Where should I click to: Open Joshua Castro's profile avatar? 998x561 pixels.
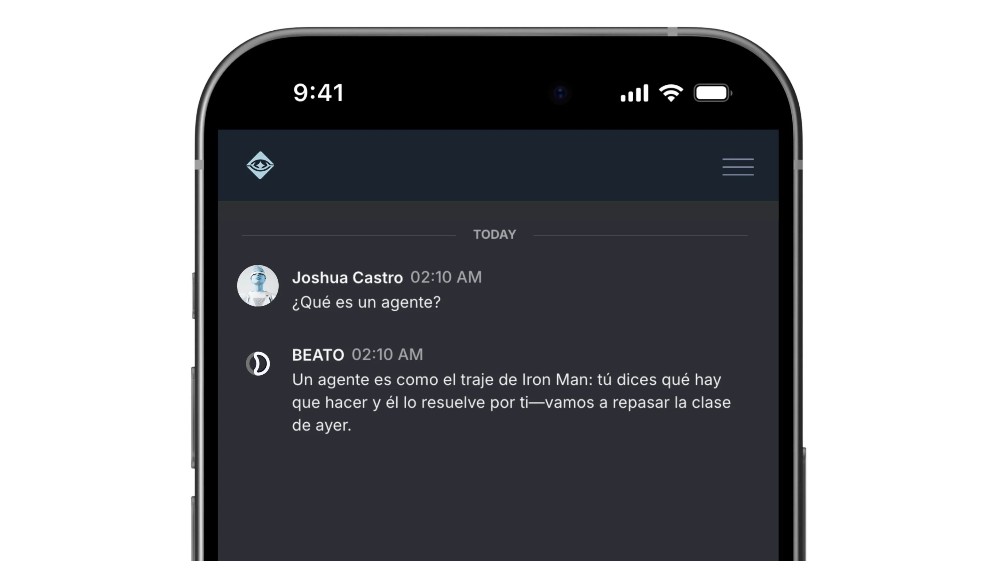click(257, 286)
